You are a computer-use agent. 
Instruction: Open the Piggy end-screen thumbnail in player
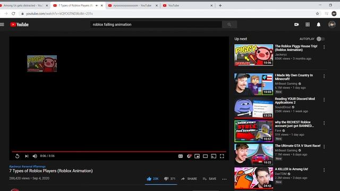(x=42, y=64)
